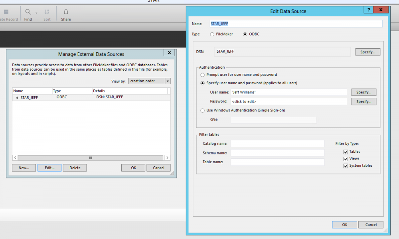399x239 pixels.
Task: Click the Delete Record toolbar icon
Action: coord(6,12)
